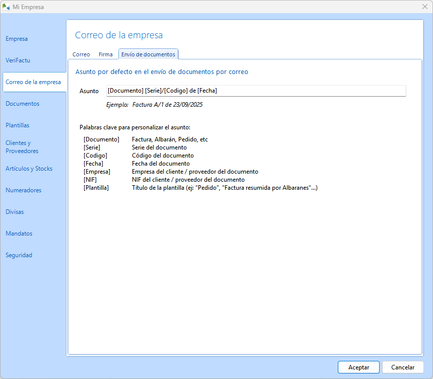Go to VeriFactu settings
Image resolution: width=433 pixels, height=379 pixels.
coord(18,60)
